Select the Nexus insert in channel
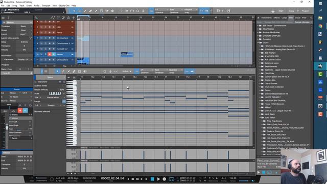The width and height of the screenshot is (327, 184). point(20,118)
